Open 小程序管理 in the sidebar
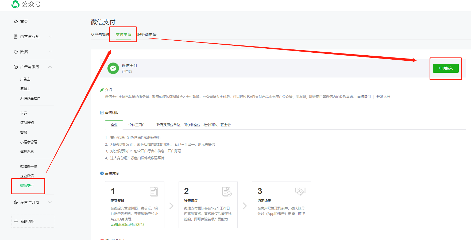Screen dimensions: 471x240 pyautogui.click(x=29, y=142)
